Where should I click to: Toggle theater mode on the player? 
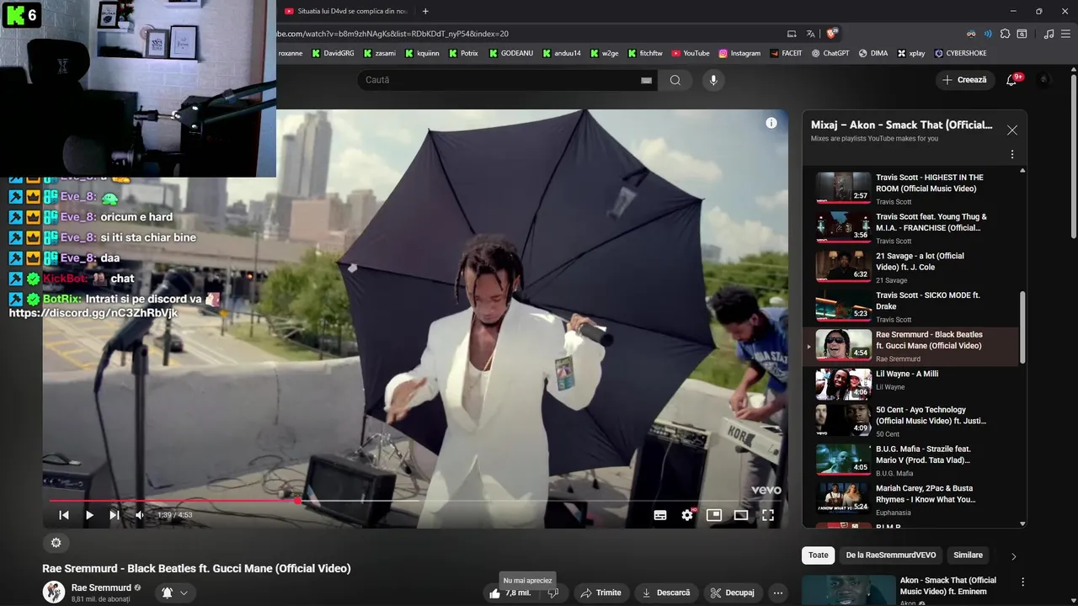(x=741, y=515)
